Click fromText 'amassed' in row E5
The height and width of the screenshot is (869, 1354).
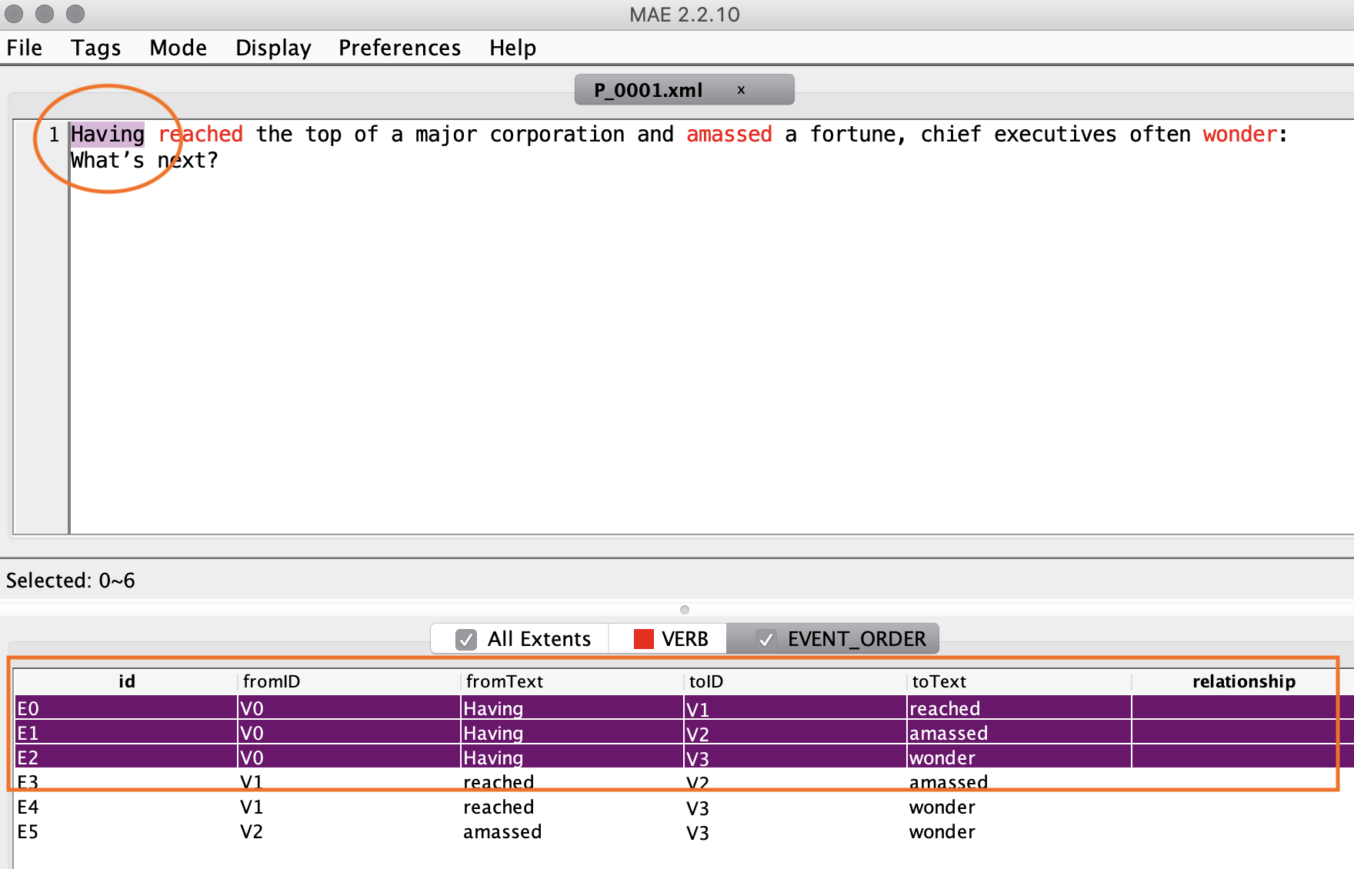[x=573, y=831]
